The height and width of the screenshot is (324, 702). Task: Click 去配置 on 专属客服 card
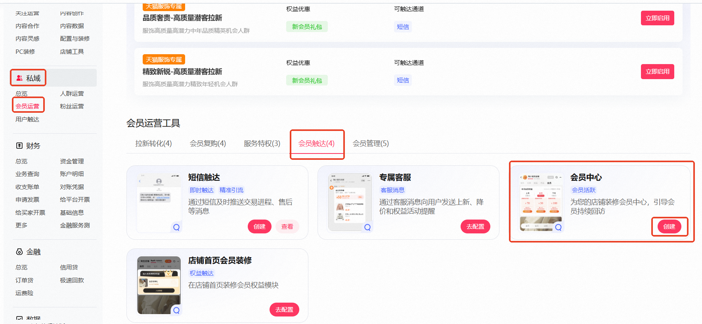[x=475, y=226]
